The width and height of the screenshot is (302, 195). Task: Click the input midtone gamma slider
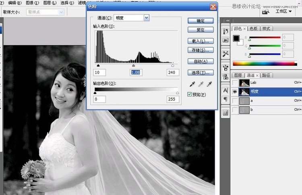133,65
